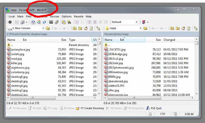Click the FTP protocol indicator in status bar
This screenshot has width=205, height=123.
(163, 114)
